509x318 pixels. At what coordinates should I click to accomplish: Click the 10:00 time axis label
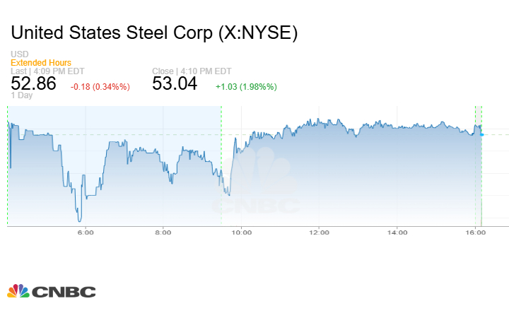pos(242,232)
